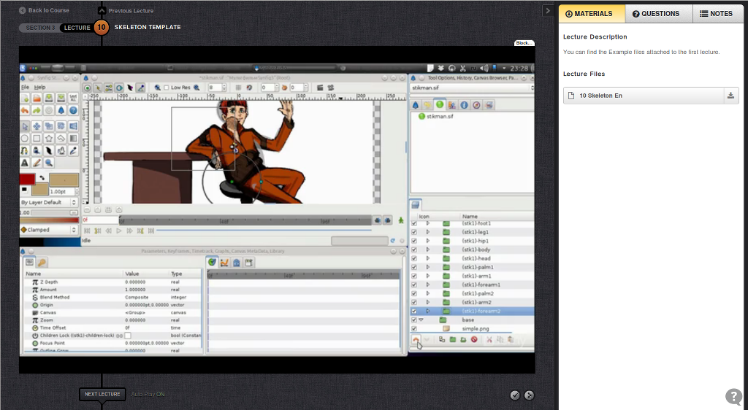This screenshot has width=748, height=410.
Task: Click the Undo arrow in toolbox
Action: point(25,110)
